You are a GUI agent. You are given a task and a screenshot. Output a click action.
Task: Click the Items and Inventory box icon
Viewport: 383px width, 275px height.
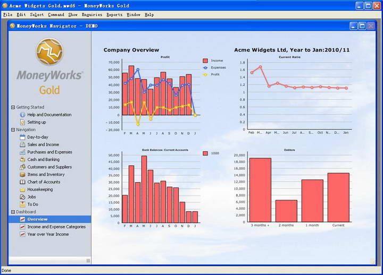point(22,175)
